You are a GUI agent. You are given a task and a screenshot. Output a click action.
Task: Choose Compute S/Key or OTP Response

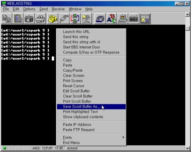point(91,52)
